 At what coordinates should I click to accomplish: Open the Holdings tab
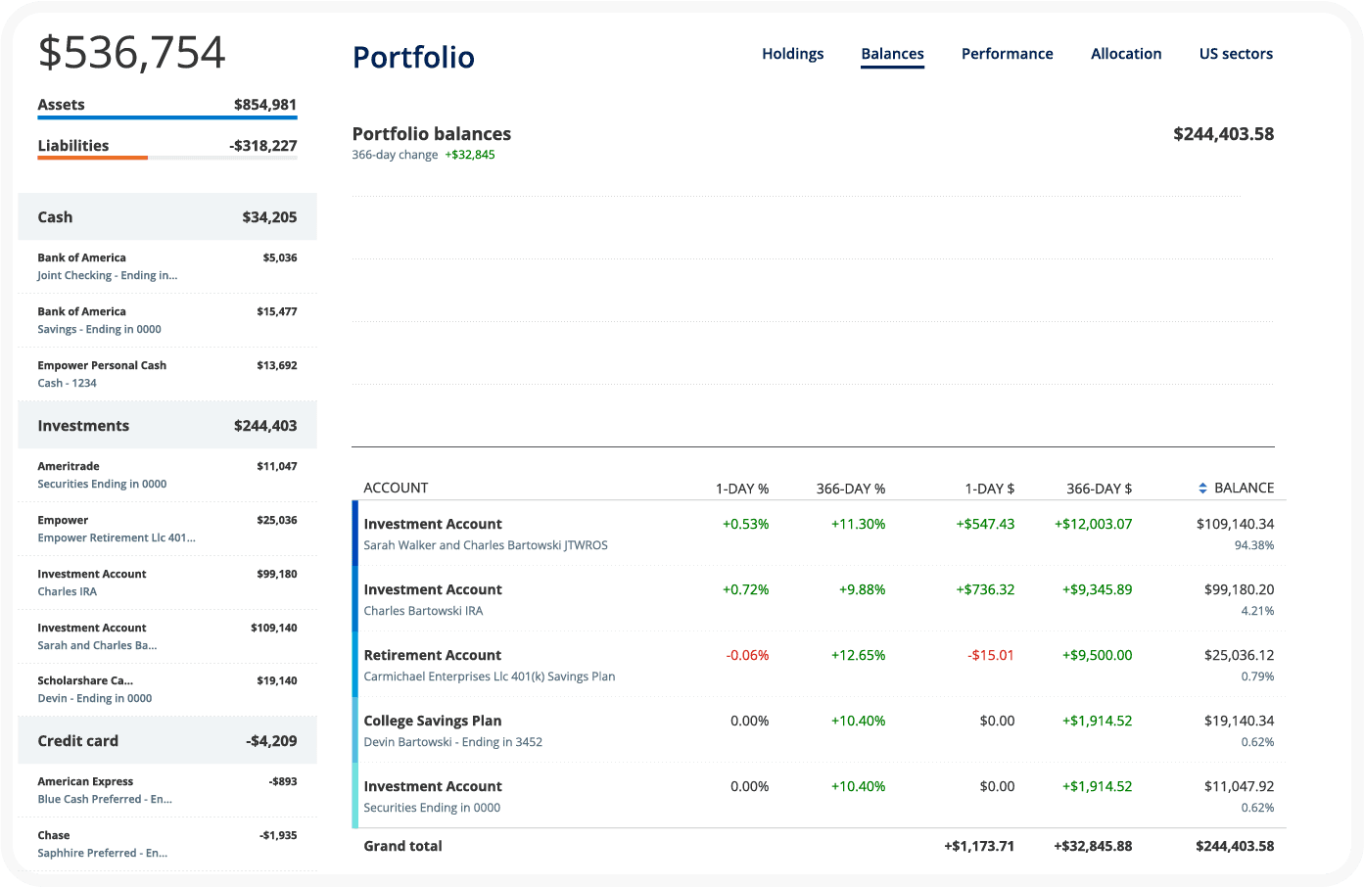point(792,54)
